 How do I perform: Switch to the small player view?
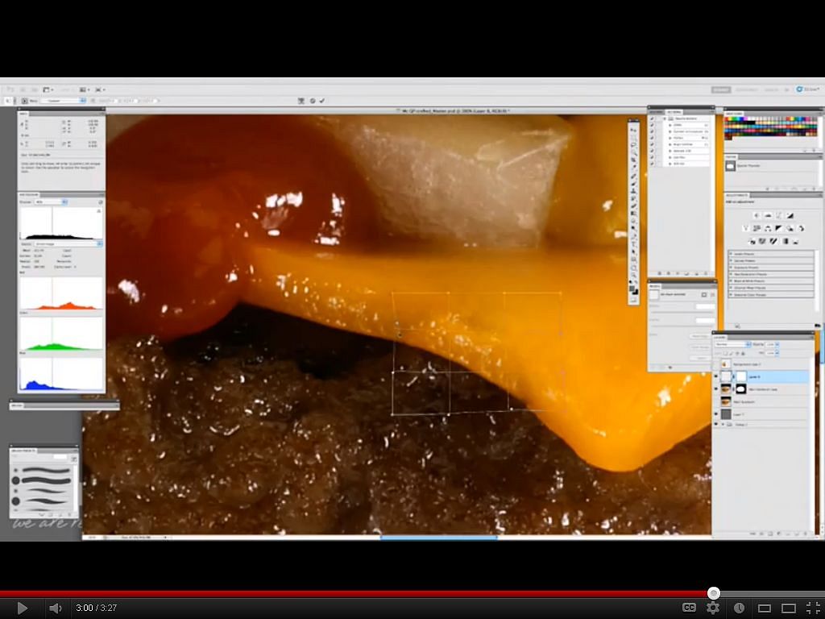click(x=765, y=608)
